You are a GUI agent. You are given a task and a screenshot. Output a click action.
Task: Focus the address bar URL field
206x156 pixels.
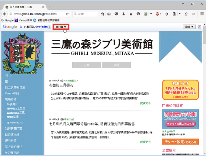point(38,14)
